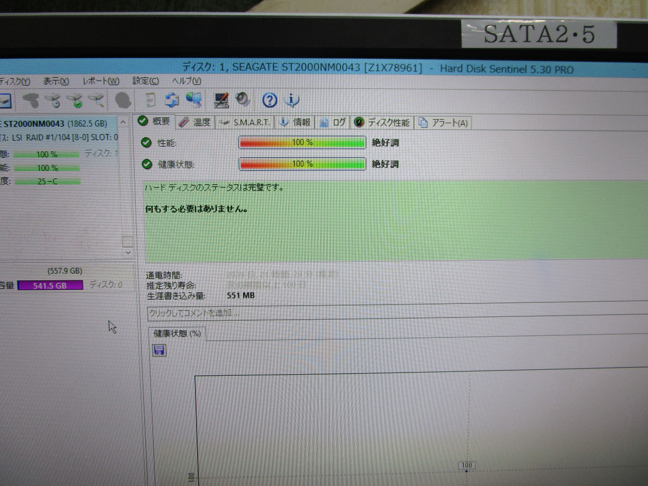The image size is (648, 486).
Task: Click the 性能 100 % progress bar
Action: pos(302,143)
